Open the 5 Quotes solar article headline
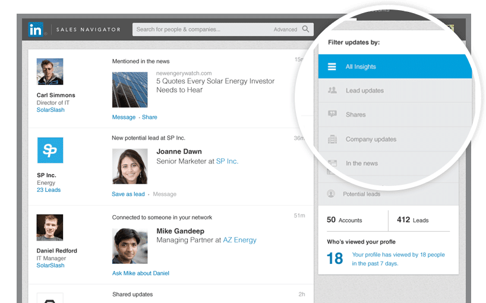The width and height of the screenshot is (486, 303). click(x=216, y=86)
